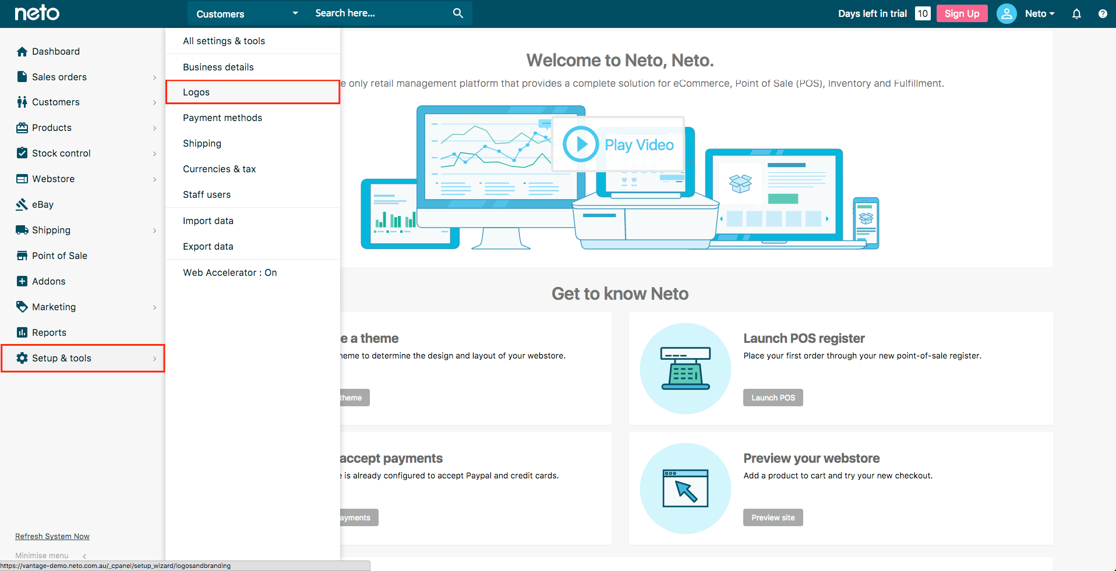This screenshot has height=571, width=1116.
Task: Click the minimise menu arrow icon
Action: [x=84, y=556]
